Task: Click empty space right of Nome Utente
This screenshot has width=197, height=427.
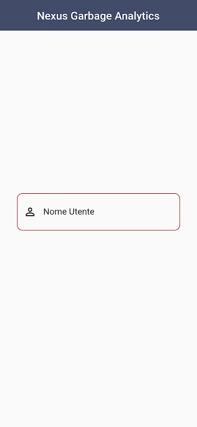Action: [x=136, y=212]
